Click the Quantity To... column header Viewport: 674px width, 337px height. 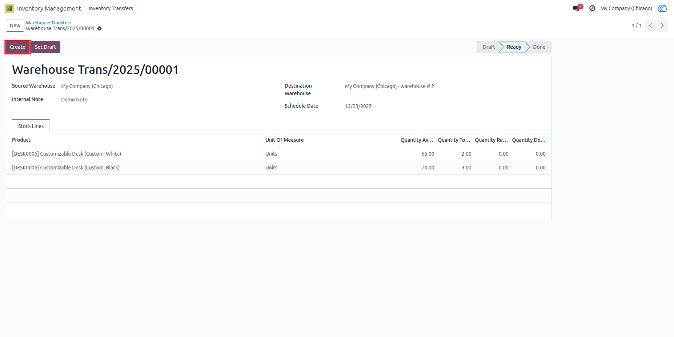coord(454,140)
